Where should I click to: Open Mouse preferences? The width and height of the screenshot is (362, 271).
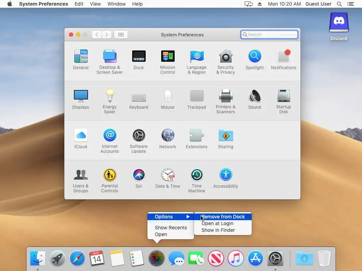click(x=168, y=99)
